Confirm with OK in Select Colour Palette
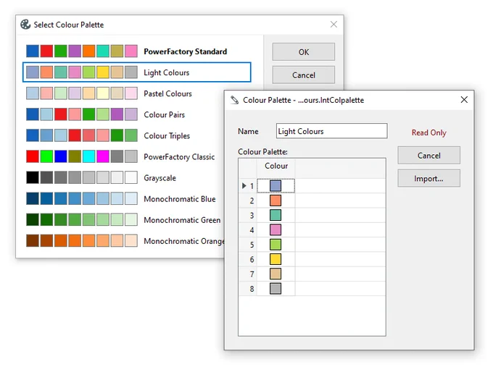The height and width of the screenshot is (367, 493). pos(303,52)
